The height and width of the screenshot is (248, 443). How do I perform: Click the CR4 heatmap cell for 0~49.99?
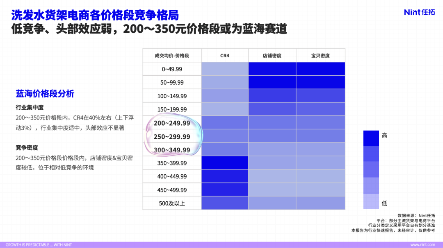click(225, 69)
